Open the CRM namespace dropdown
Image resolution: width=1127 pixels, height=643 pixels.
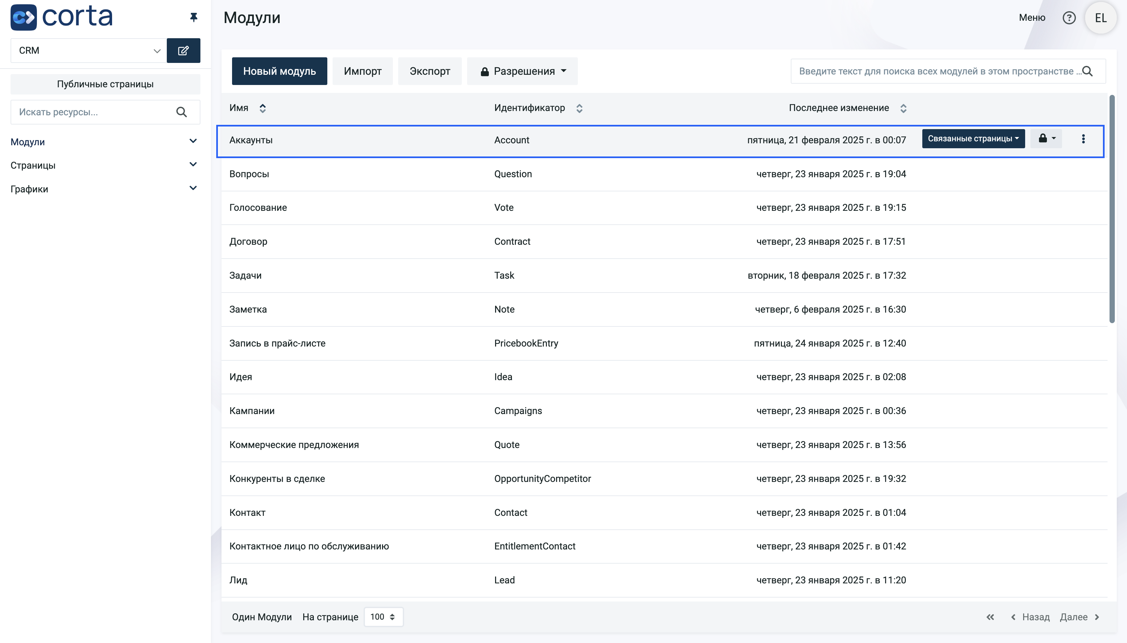(88, 50)
